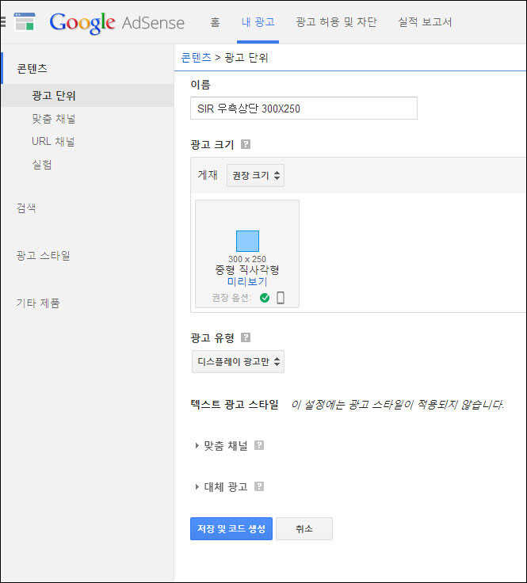Click the 이름 text input field
The width and height of the screenshot is (527, 583).
tap(304, 109)
